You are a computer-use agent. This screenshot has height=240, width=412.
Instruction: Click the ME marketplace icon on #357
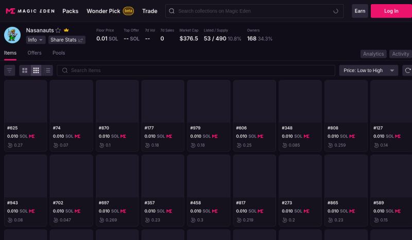pos(169,211)
